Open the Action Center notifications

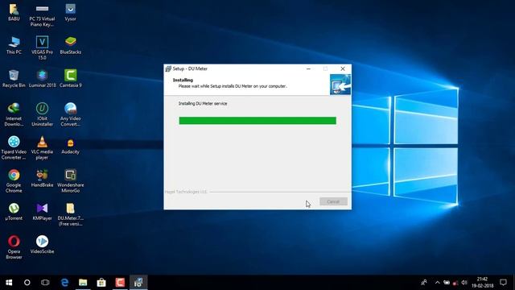pos(503,283)
